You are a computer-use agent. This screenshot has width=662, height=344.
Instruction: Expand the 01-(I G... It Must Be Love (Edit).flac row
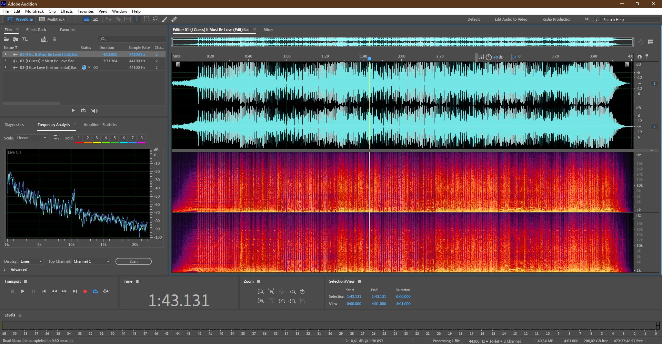tap(5, 54)
